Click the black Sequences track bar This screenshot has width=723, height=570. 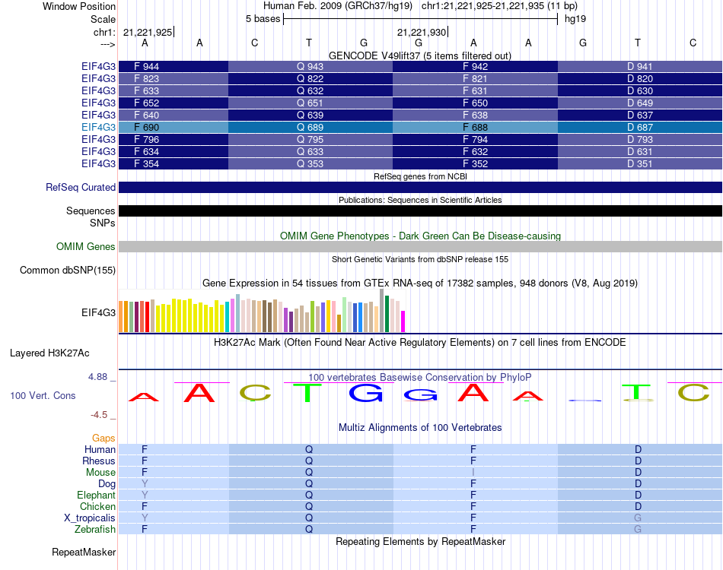[421, 211]
